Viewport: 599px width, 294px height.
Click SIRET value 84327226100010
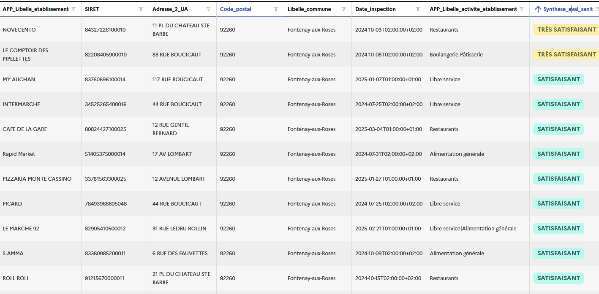point(105,29)
